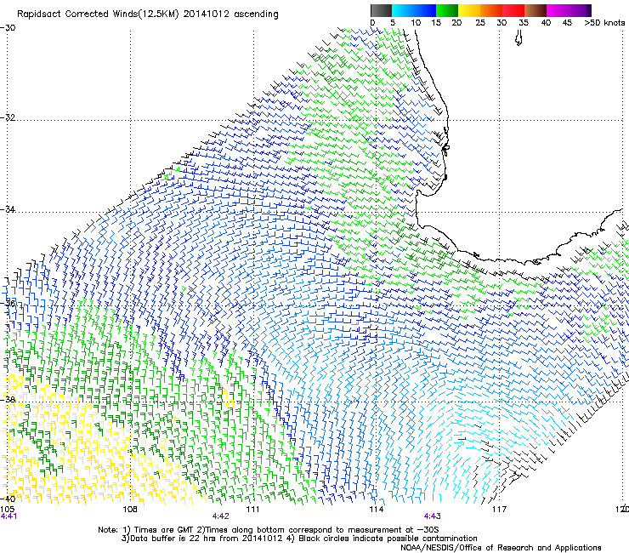This screenshot has width=629, height=553.
Task: Click the magenta 40-45 knots legend swatch
Action: [x=558, y=10]
